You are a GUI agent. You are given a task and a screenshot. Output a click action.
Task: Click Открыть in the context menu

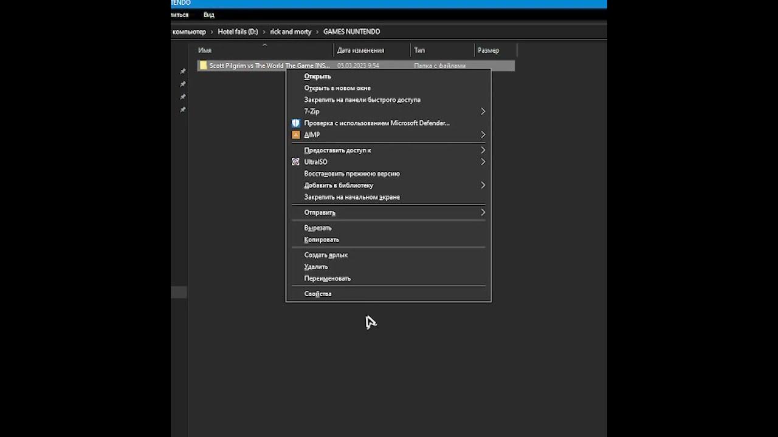click(317, 76)
